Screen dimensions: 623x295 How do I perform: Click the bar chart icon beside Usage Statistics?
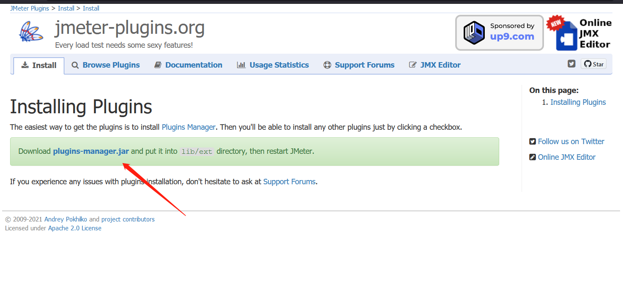pos(241,65)
